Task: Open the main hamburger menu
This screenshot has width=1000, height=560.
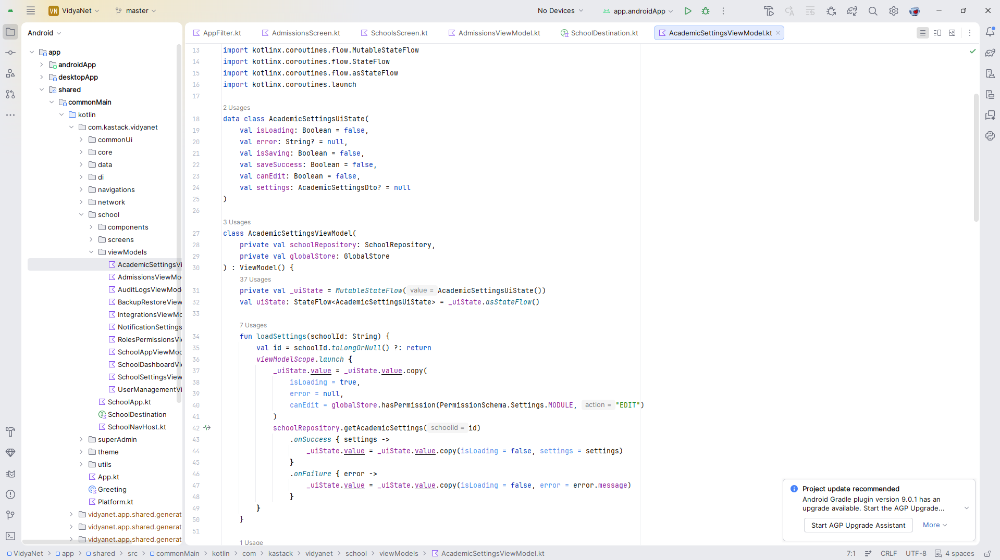Action: click(x=31, y=11)
